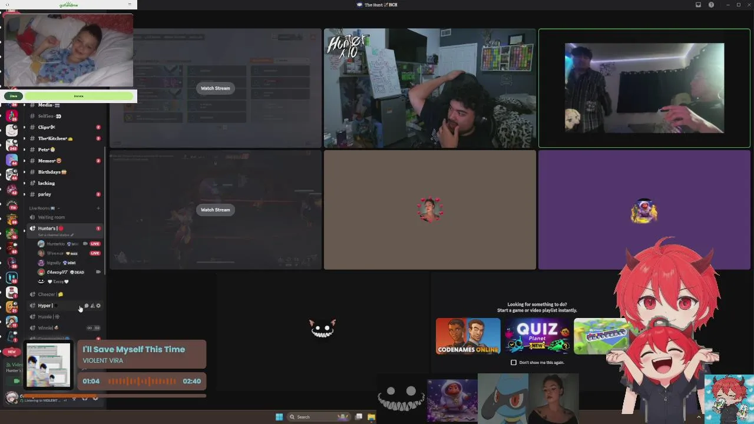Open server icon with 32 badge
Image resolution: width=754 pixels, height=424 pixels.
point(12,277)
